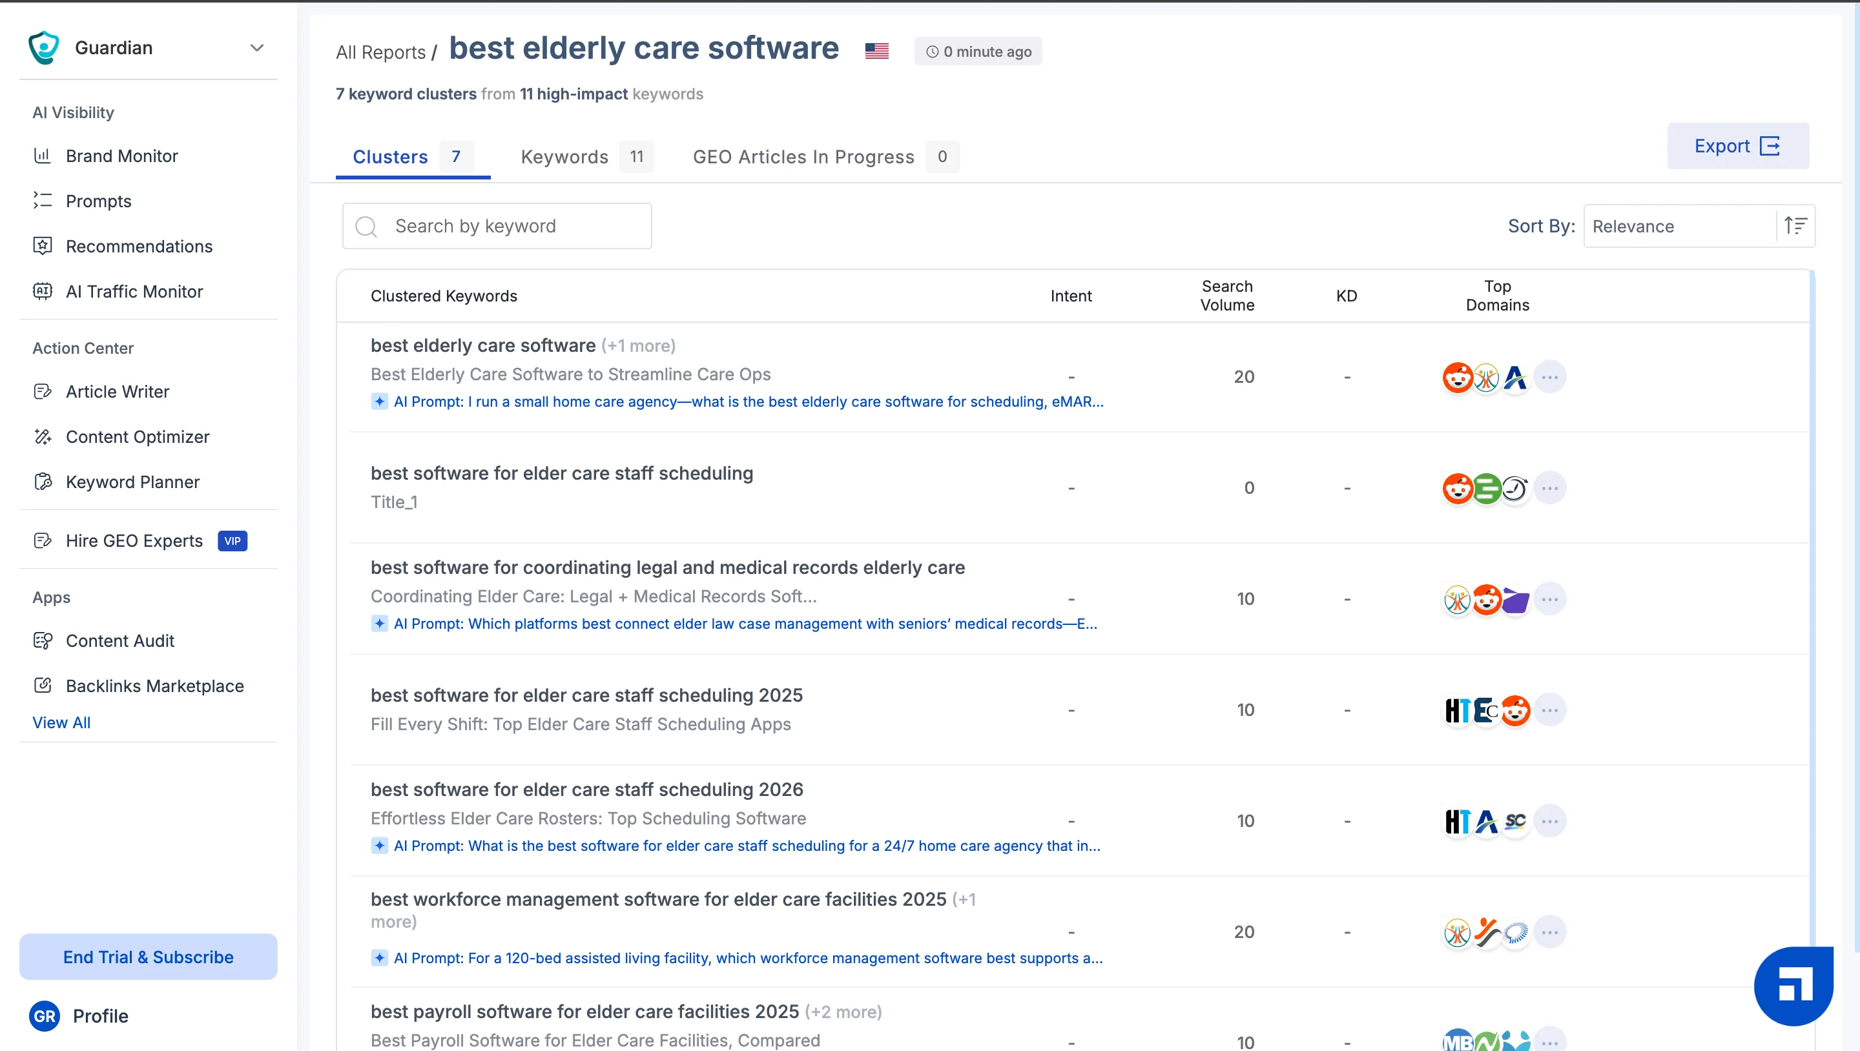This screenshot has height=1051, width=1860.
Task: Open AI Traffic Monitor in sidebar
Action: [x=134, y=292]
